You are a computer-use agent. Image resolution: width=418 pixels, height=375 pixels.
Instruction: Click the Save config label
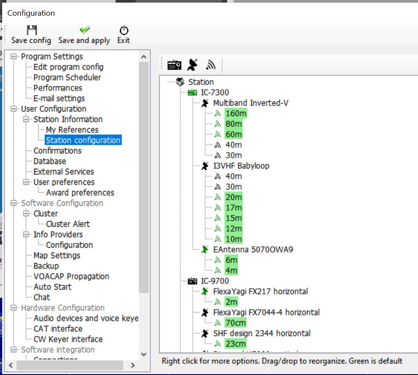(31, 41)
